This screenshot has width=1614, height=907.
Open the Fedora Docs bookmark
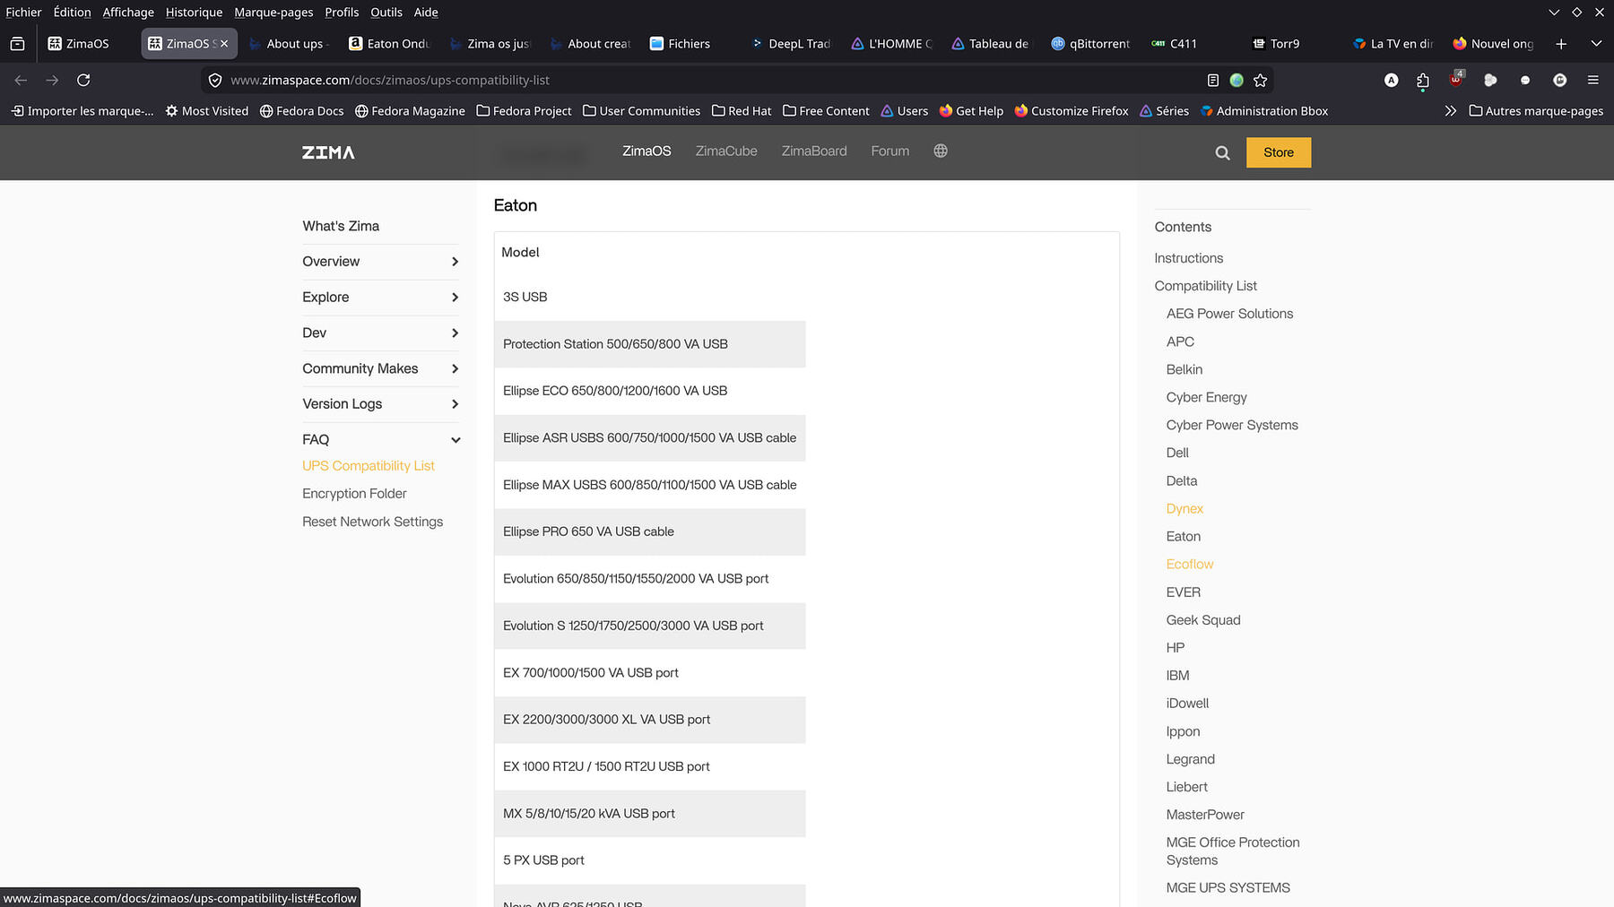tap(302, 111)
